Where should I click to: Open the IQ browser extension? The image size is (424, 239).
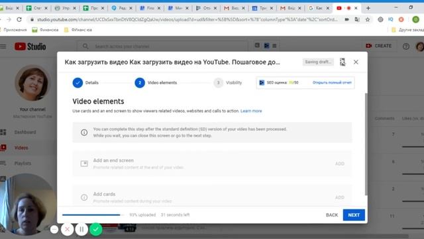(x=391, y=19)
